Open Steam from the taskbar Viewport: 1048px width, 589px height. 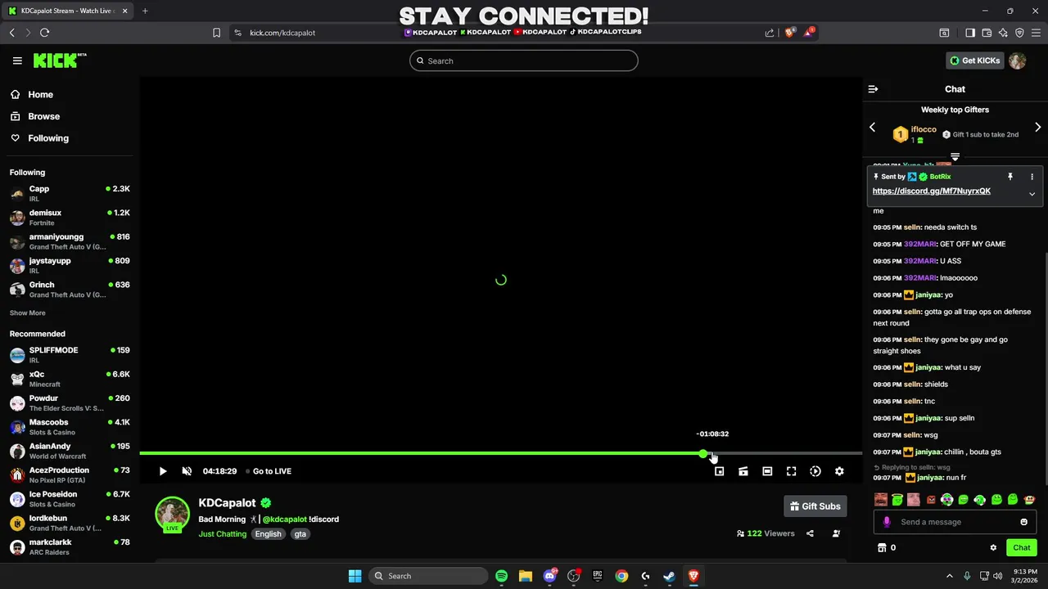click(669, 576)
